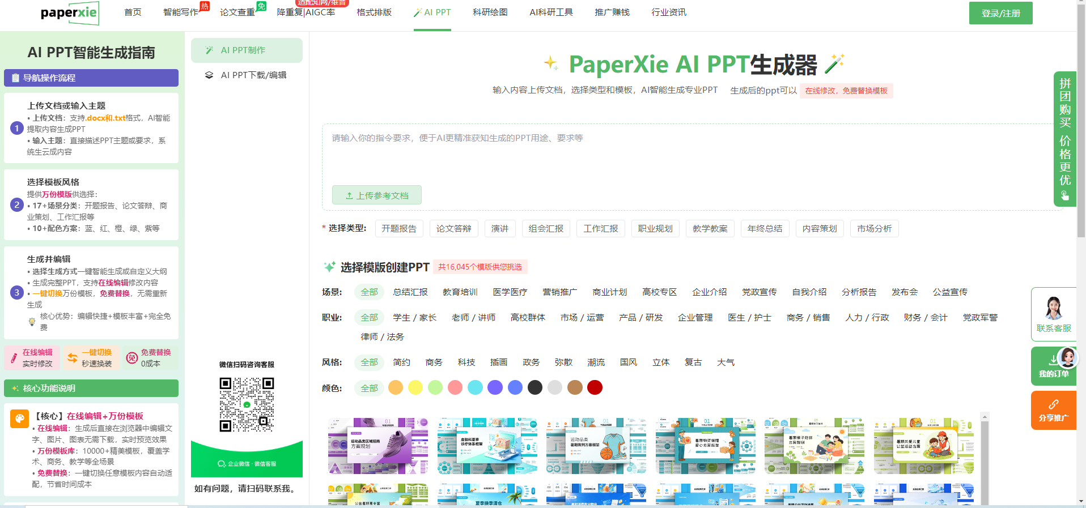Click the WeChat customer service QR code
The width and height of the screenshot is (1086, 508).
tap(247, 404)
